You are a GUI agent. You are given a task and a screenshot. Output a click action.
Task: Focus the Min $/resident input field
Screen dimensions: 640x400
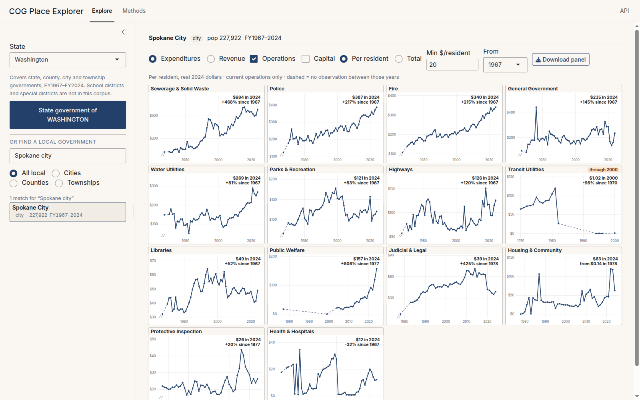point(452,65)
